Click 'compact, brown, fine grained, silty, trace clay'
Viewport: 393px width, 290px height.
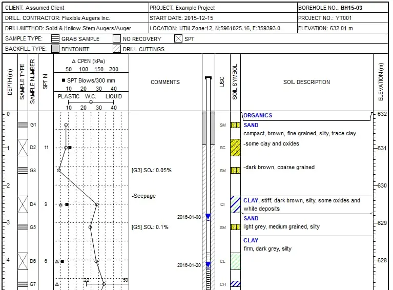click(x=300, y=134)
